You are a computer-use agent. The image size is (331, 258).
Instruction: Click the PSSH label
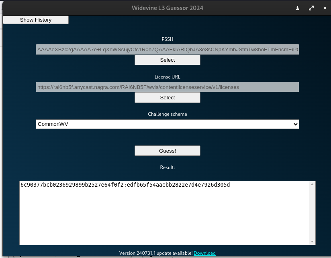168,39
